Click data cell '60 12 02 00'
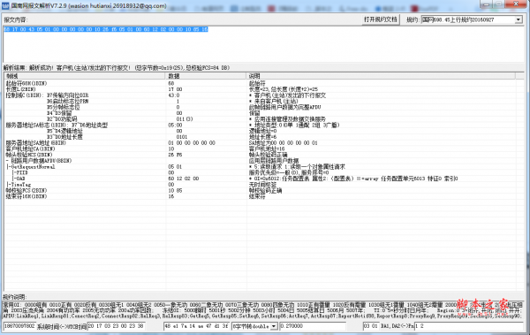 (184, 179)
